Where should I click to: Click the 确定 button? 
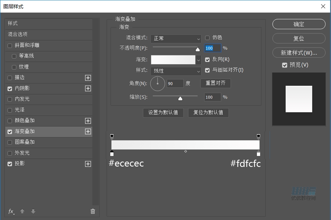click(299, 24)
